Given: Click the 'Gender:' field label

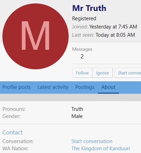Looking at the screenshot, I should tap(11, 116).
